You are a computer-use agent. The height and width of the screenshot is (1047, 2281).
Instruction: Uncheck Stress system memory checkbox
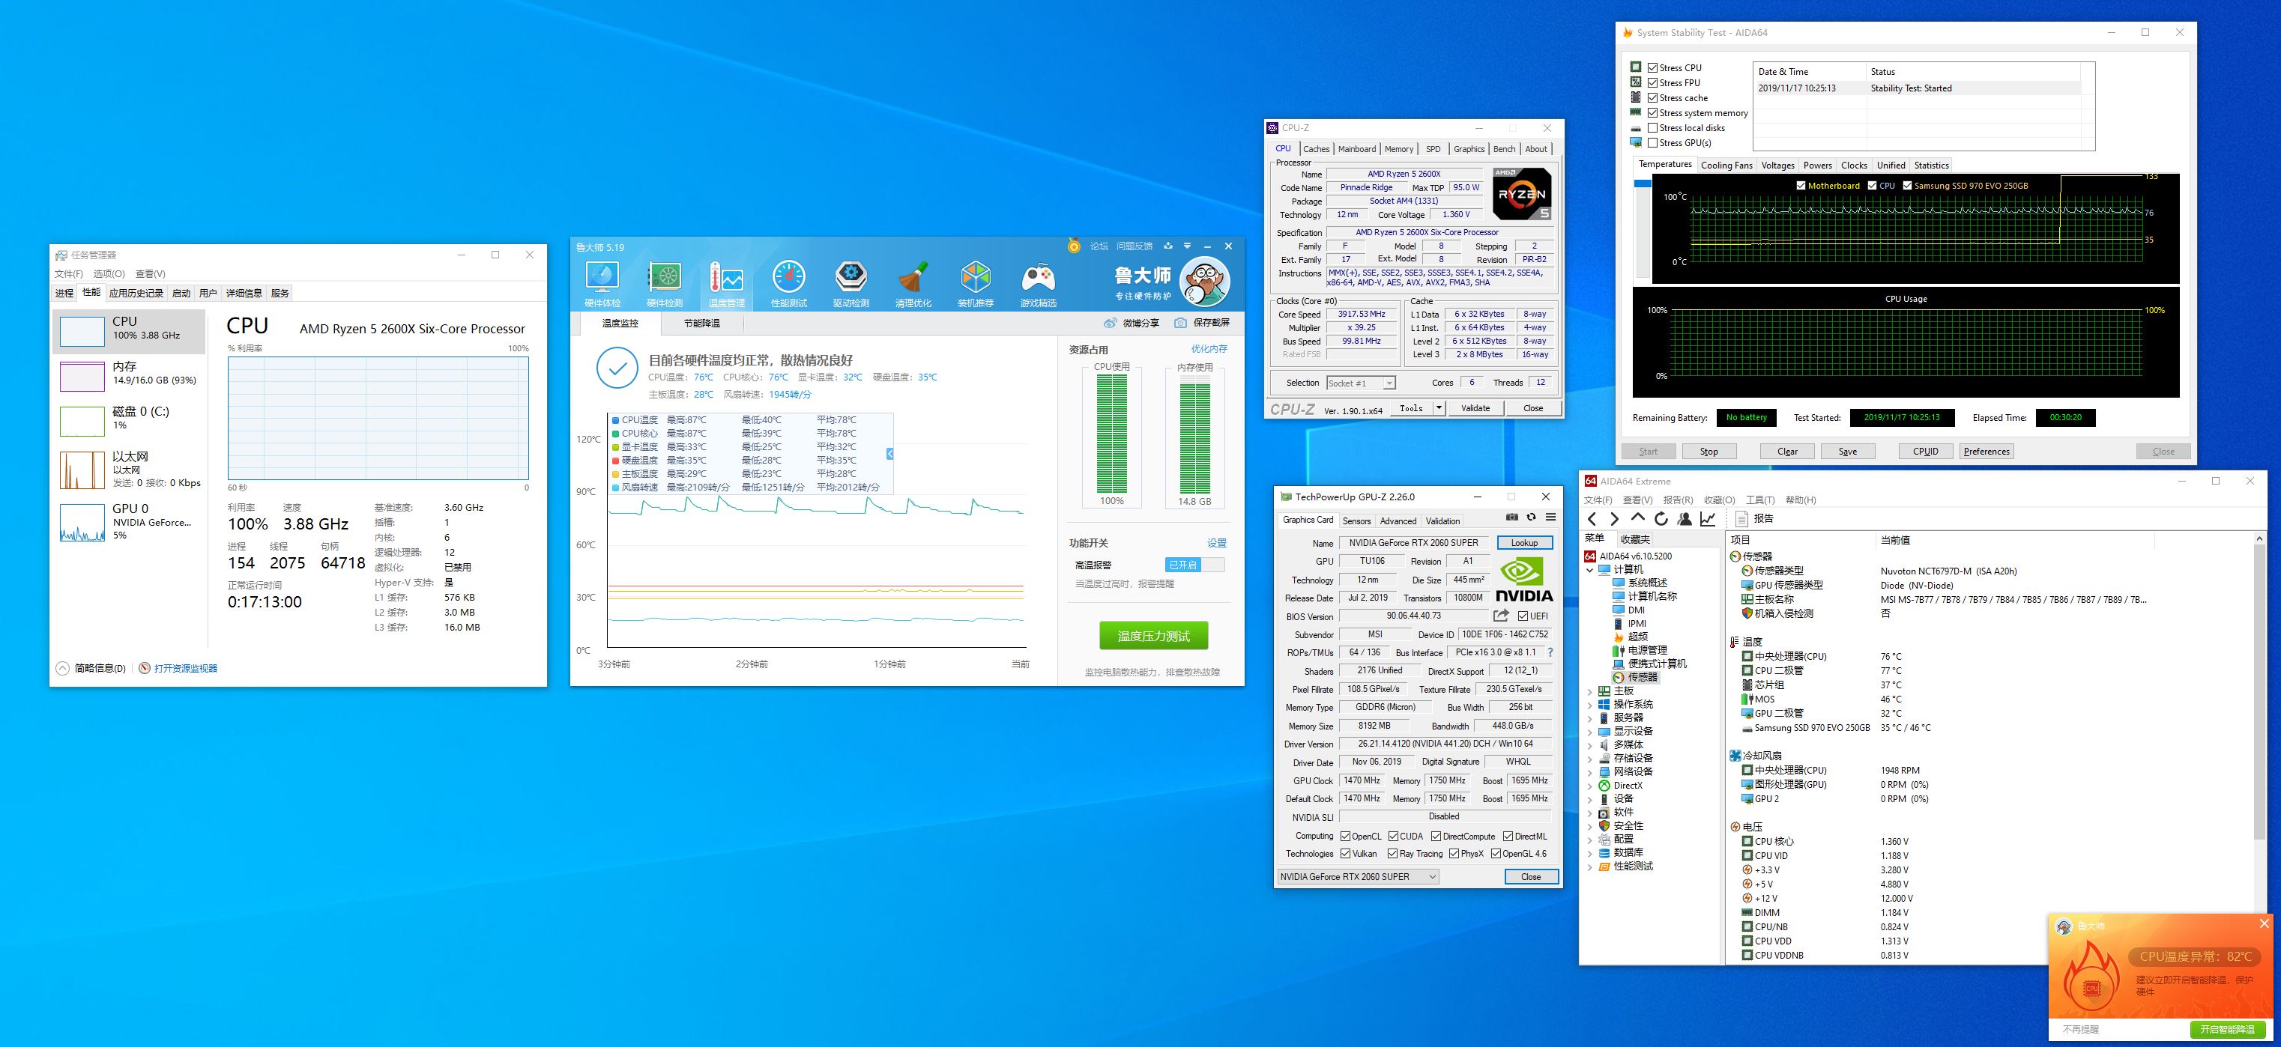pyautogui.click(x=1652, y=112)
